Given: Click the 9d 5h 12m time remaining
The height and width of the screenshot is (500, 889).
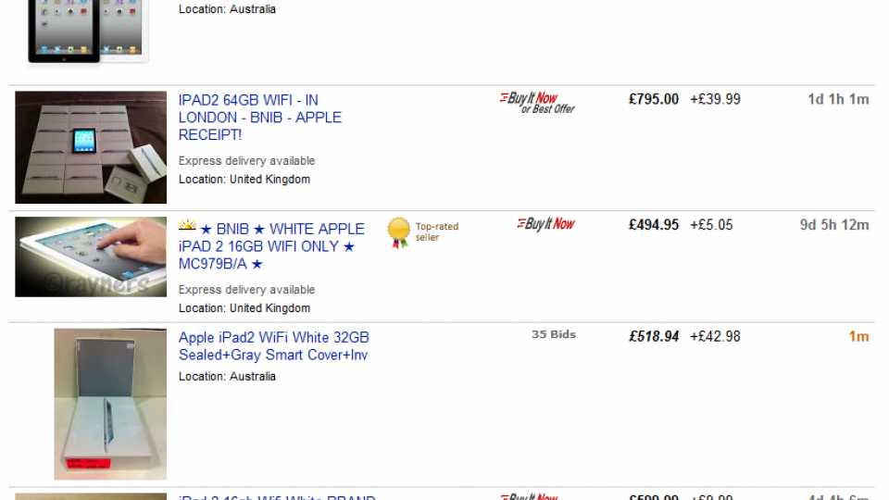Looking at the screenshot, I should coord(834,225).
